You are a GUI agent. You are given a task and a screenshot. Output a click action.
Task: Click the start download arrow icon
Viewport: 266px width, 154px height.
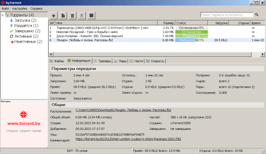click(82, 16)
